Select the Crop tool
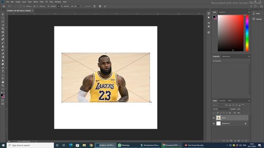 (3, 28)
